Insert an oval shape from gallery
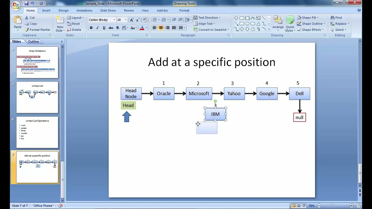Viewport: 372px width, 209px height. click(x=247, y=24)
